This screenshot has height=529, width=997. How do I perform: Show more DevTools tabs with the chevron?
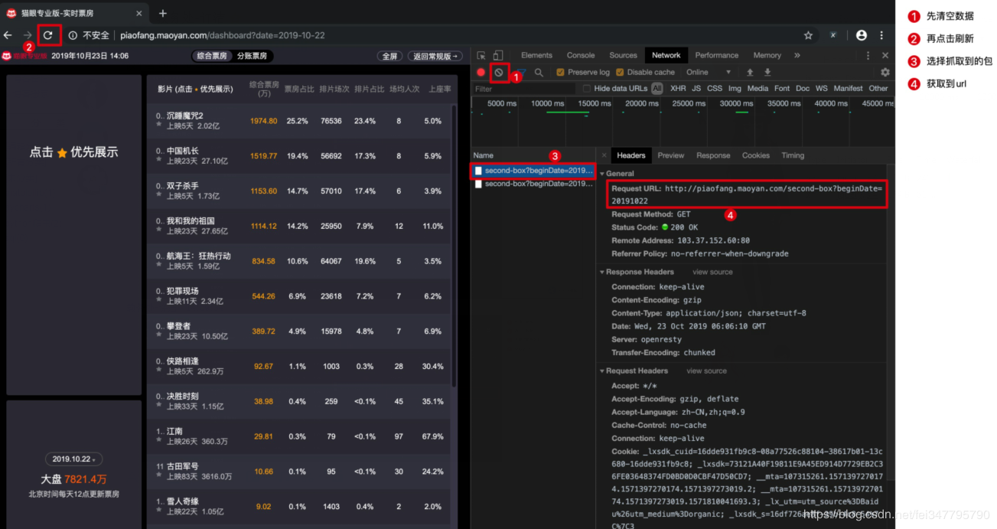point(797,55)
